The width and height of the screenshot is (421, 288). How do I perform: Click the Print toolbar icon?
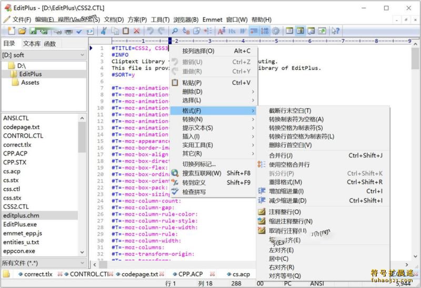(x=69, y=32)
